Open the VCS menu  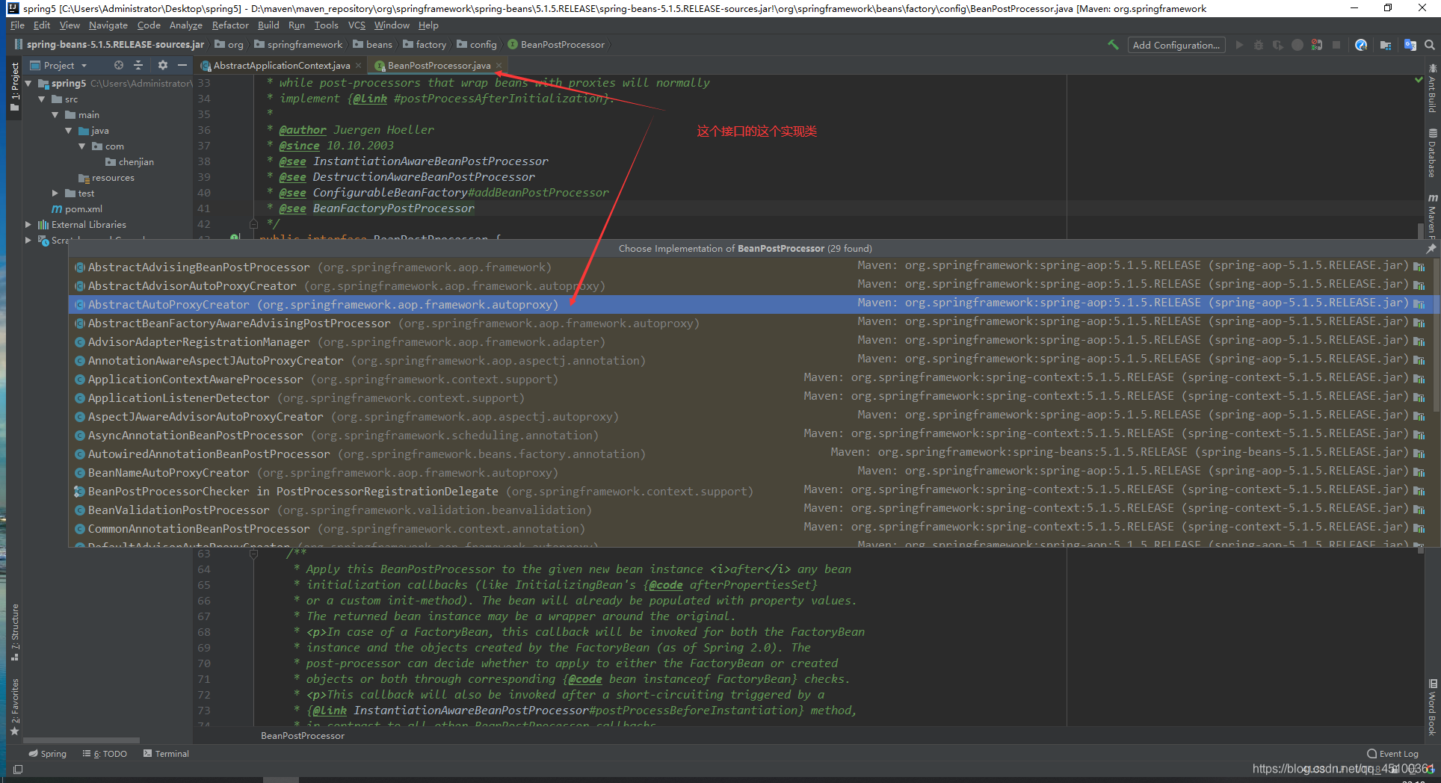click(x=357, y=25)
